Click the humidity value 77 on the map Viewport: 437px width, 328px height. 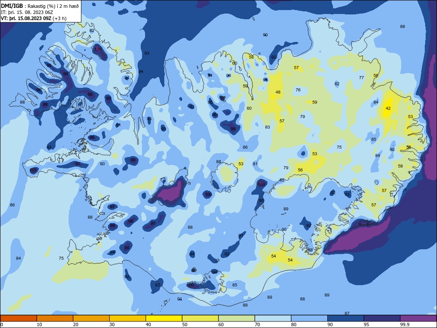point(361,77)
